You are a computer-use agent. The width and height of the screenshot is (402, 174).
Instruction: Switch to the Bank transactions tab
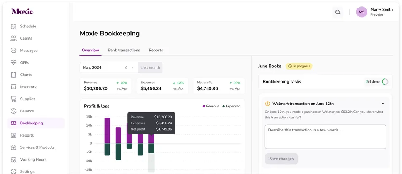coord(124,50)
